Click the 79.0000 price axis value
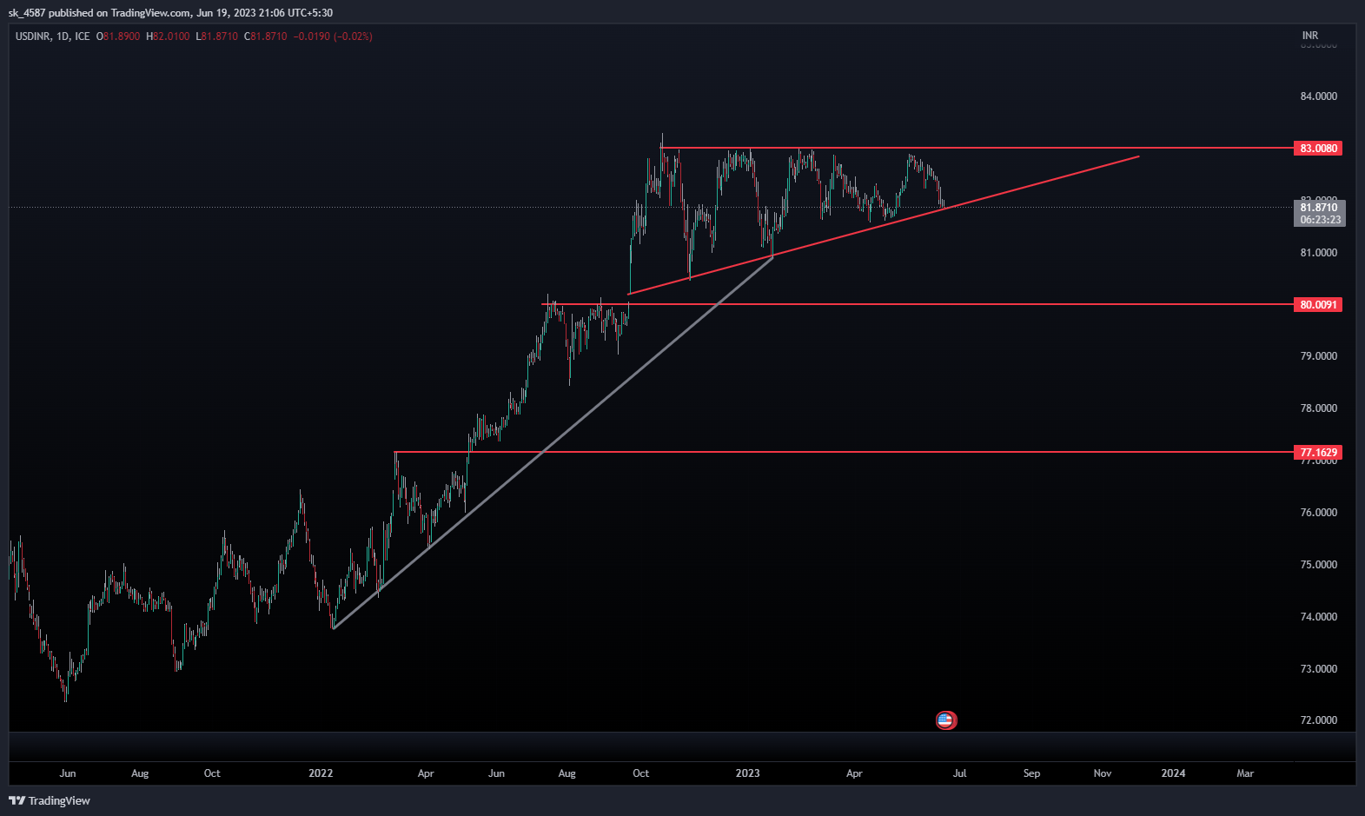The image size is (1365, 816). tap(1318, 356)
